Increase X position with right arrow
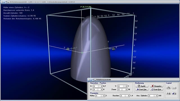Image resolution: width=180 pixels, height=101 pixels. (101, 86)
